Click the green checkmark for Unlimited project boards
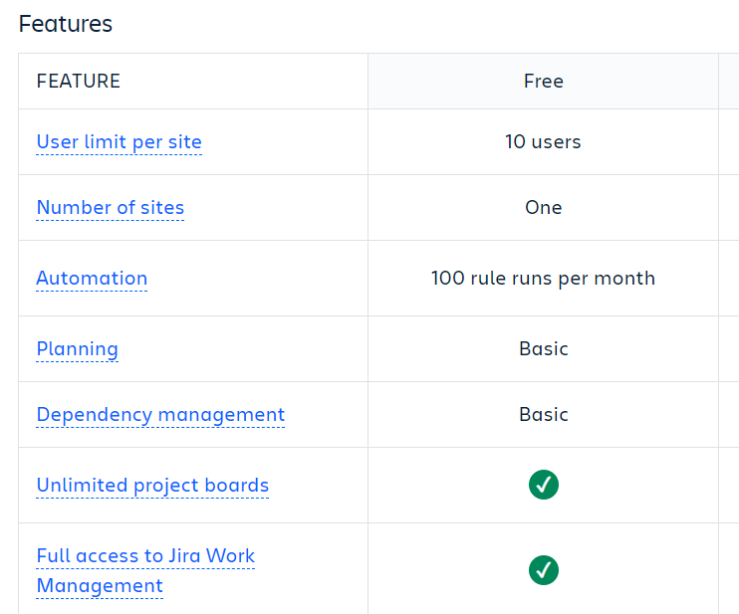 coord(544,486)
